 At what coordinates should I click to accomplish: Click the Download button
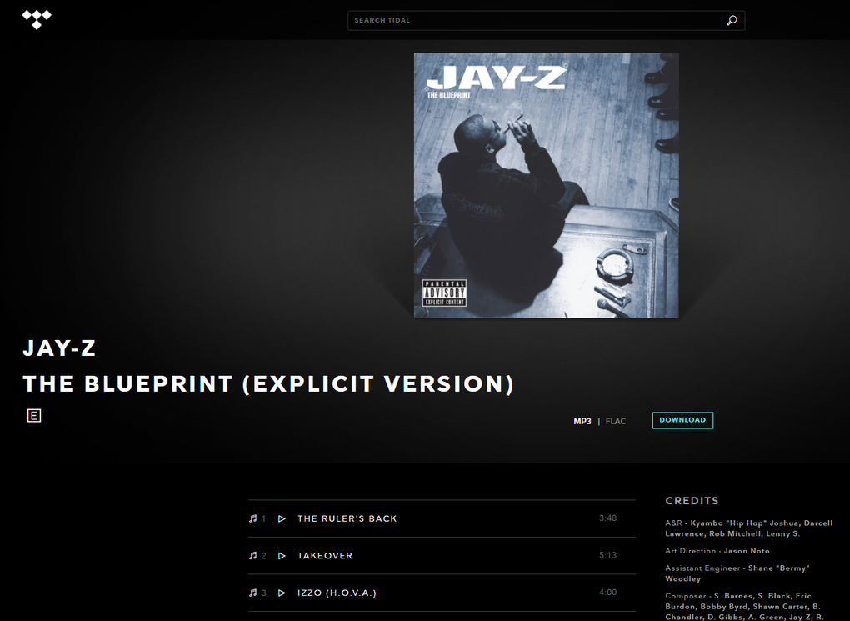pyautogui.click(x=682, y=420)
